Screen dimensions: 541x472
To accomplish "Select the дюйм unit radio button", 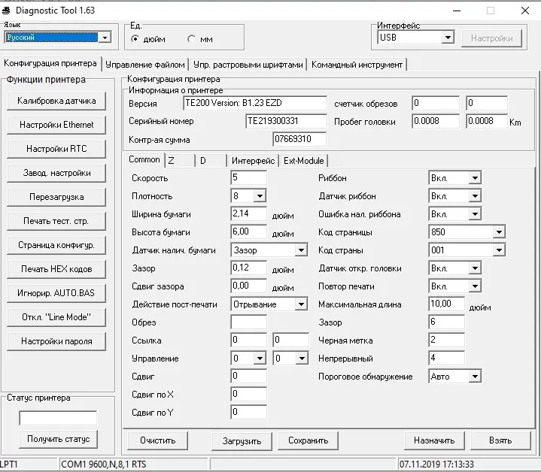I will tap(135, 39).
